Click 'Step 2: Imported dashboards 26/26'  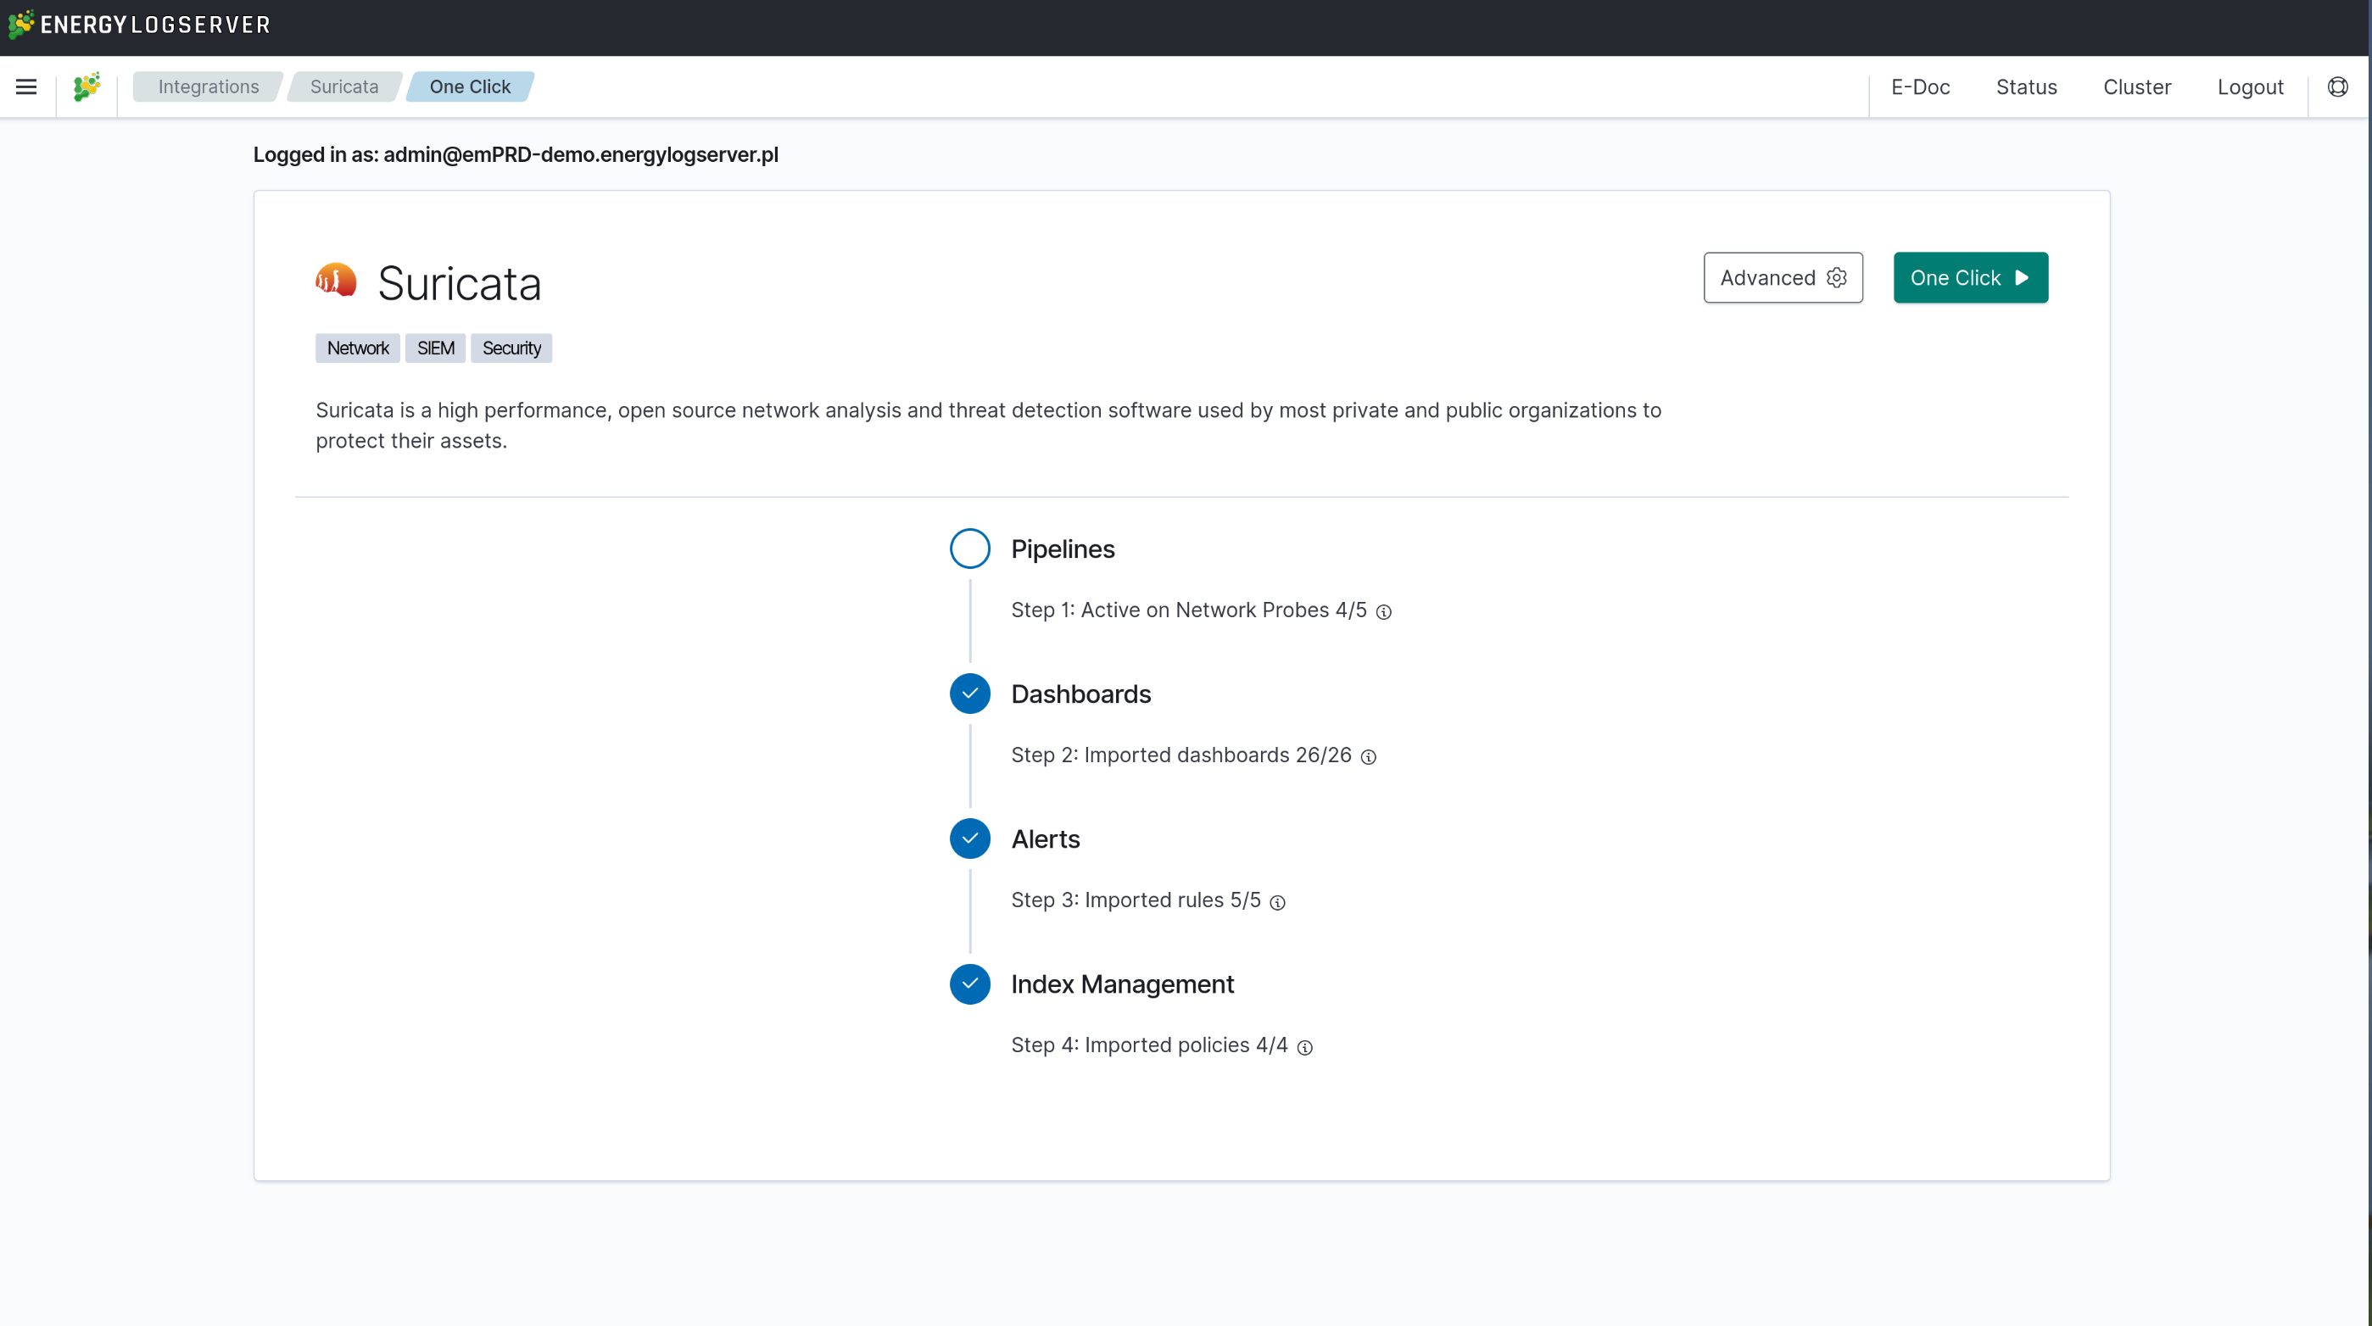[x=1181, y=755]
